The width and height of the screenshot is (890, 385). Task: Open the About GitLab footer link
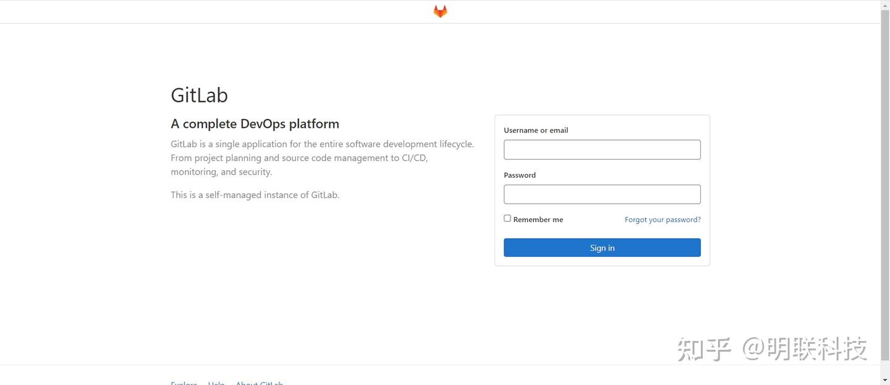[x=259, y=383]
